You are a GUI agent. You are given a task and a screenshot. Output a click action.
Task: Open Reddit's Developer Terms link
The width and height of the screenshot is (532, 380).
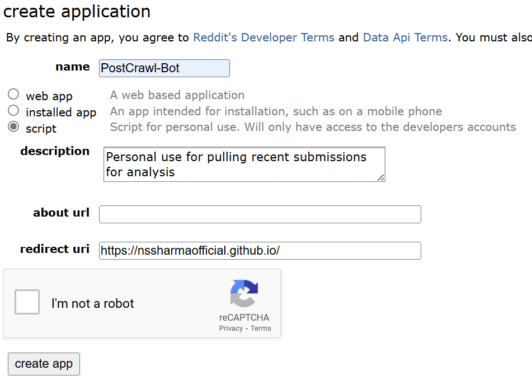pyautogui.click(x=263, y=37)
